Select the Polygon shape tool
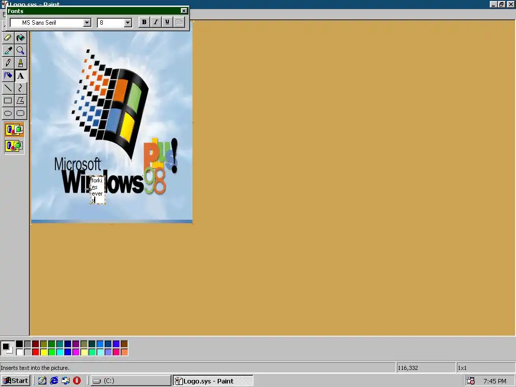Screen dimensions: 516x387 tap(20, 101)
